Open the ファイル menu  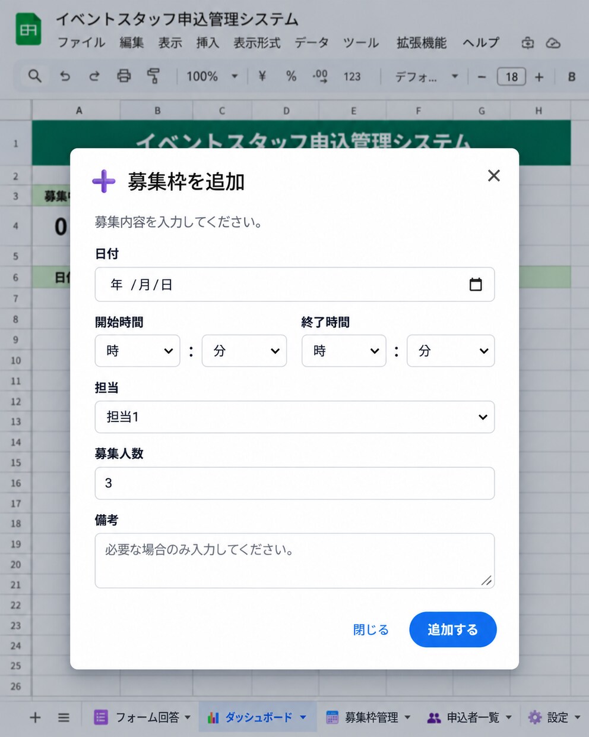click(81, 43)
